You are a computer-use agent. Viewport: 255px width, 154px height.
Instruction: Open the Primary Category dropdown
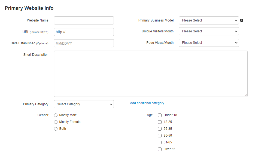click(84, 104)
